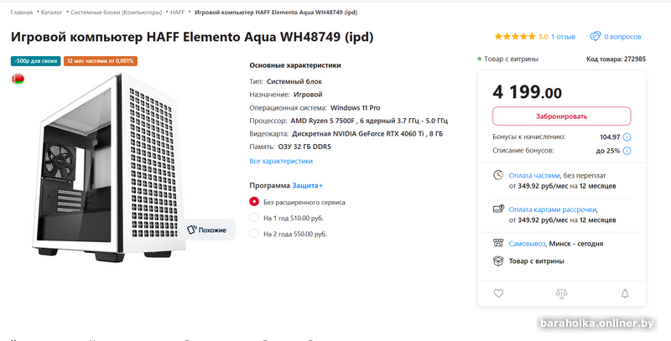
Task: Add product to favorites with heart icon
Action: (x=498, y=294)
